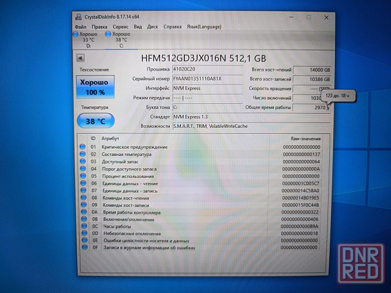Open the Сервис menu

(121, 27)
